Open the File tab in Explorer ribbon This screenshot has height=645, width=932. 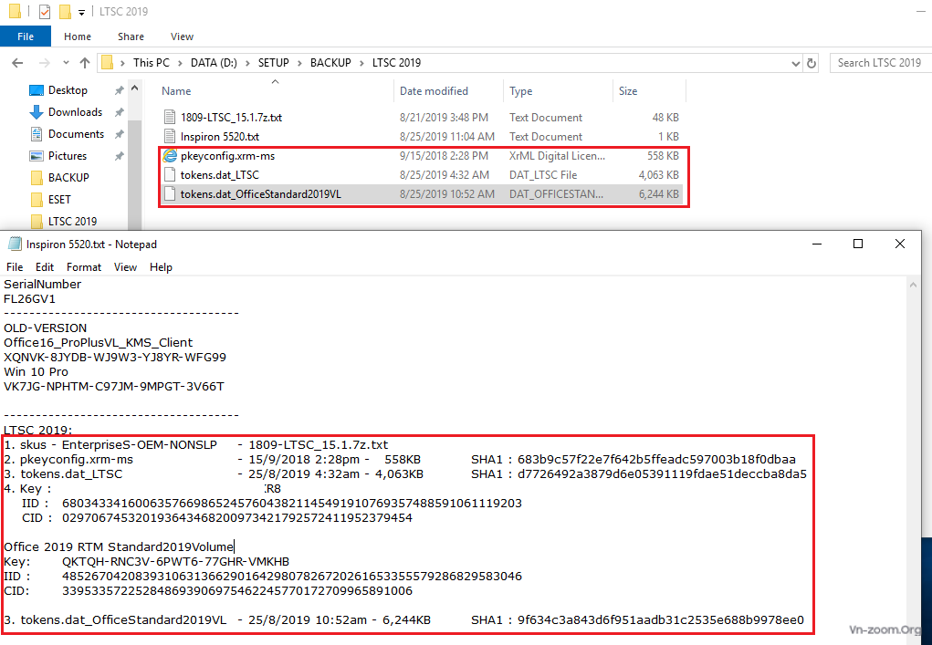coord(26,36)
